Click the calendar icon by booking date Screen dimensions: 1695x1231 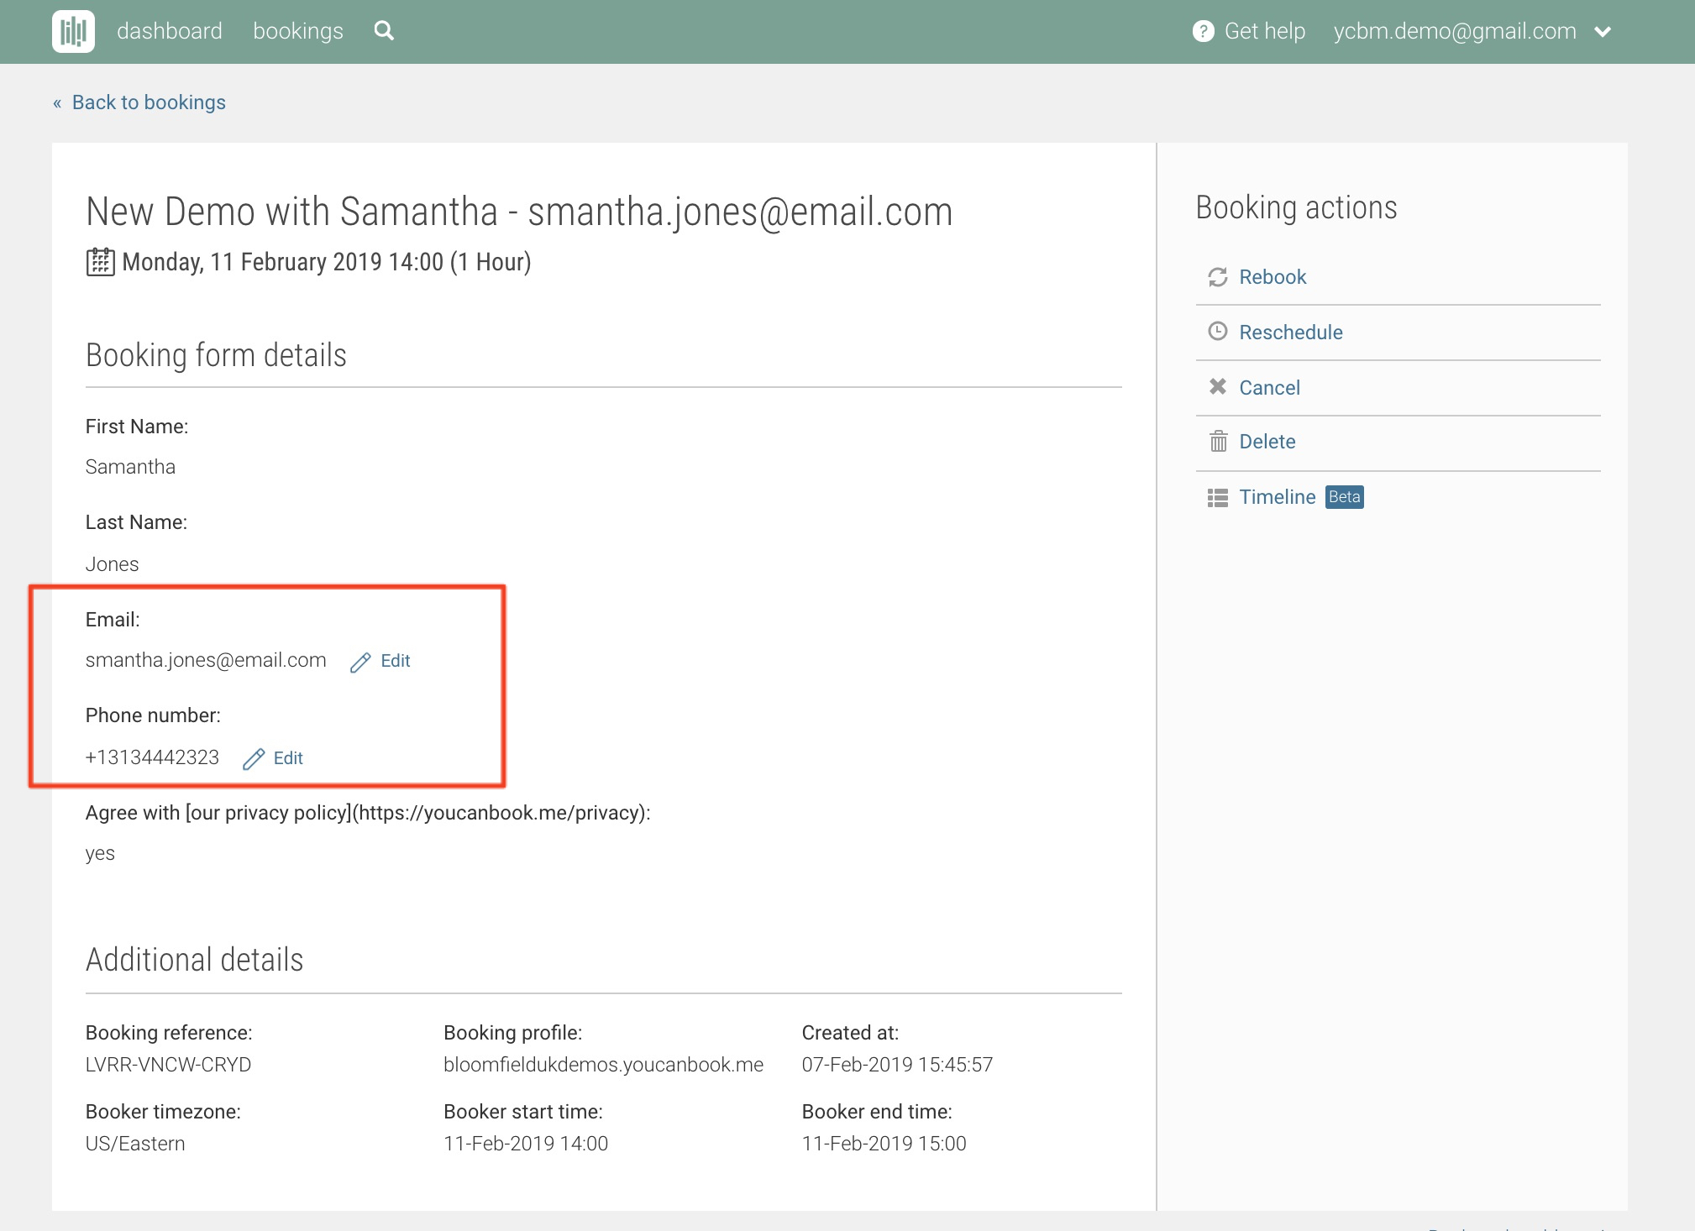[100, 262]
